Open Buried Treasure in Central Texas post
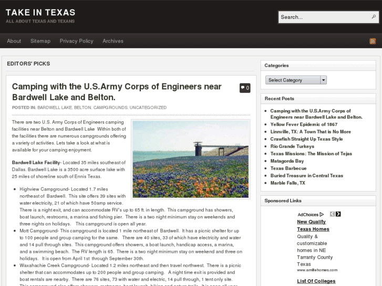The width and height of the screenshot is (382, 286). click(307, 175)
